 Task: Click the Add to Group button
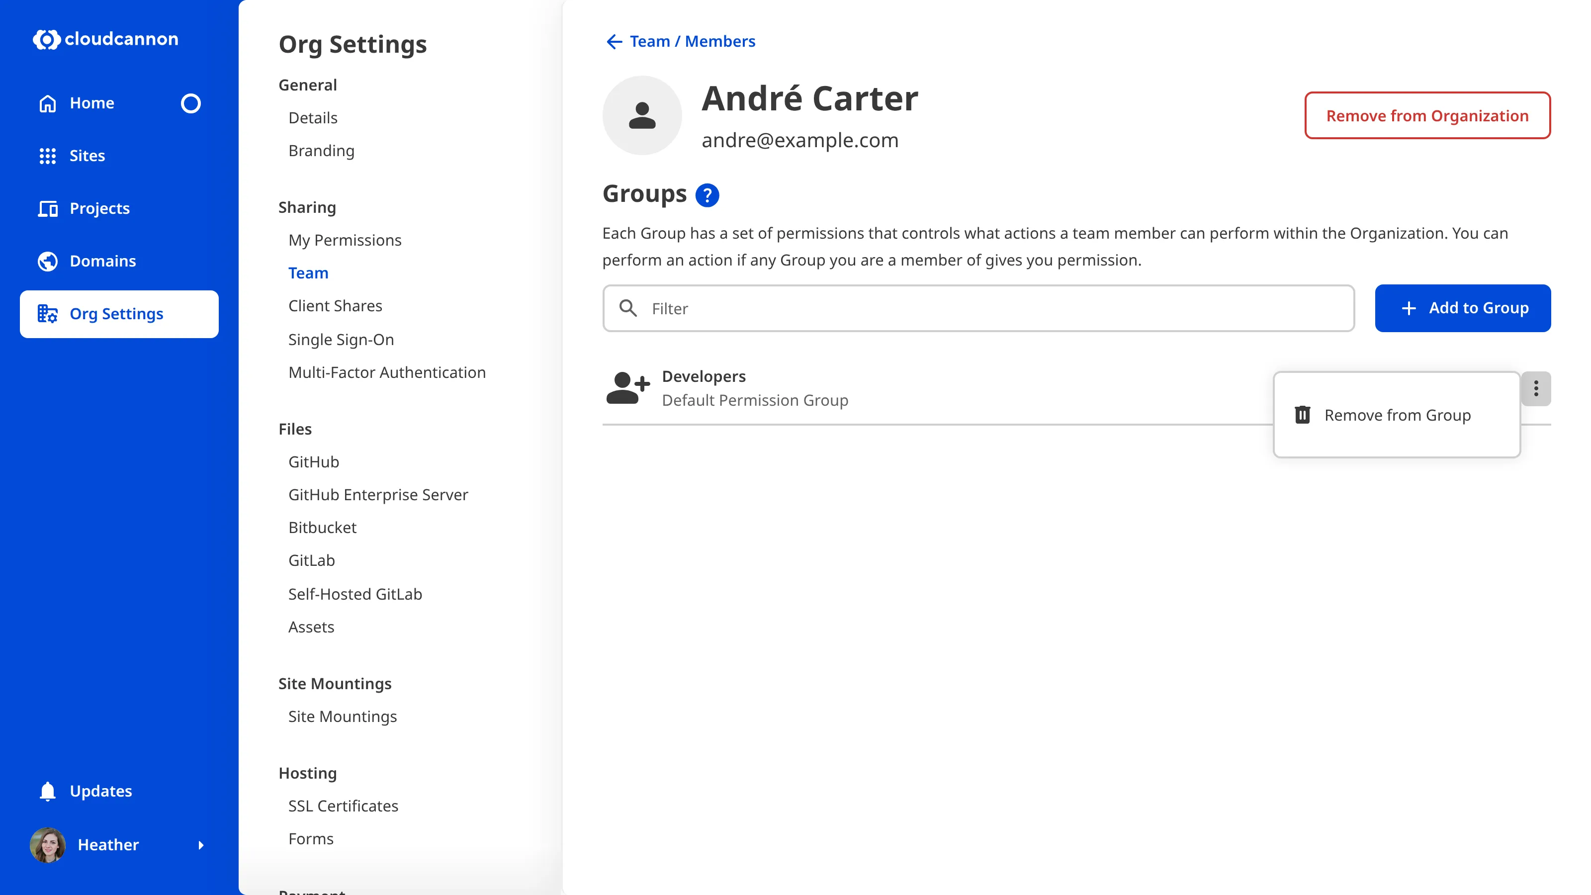[1463, 308]
